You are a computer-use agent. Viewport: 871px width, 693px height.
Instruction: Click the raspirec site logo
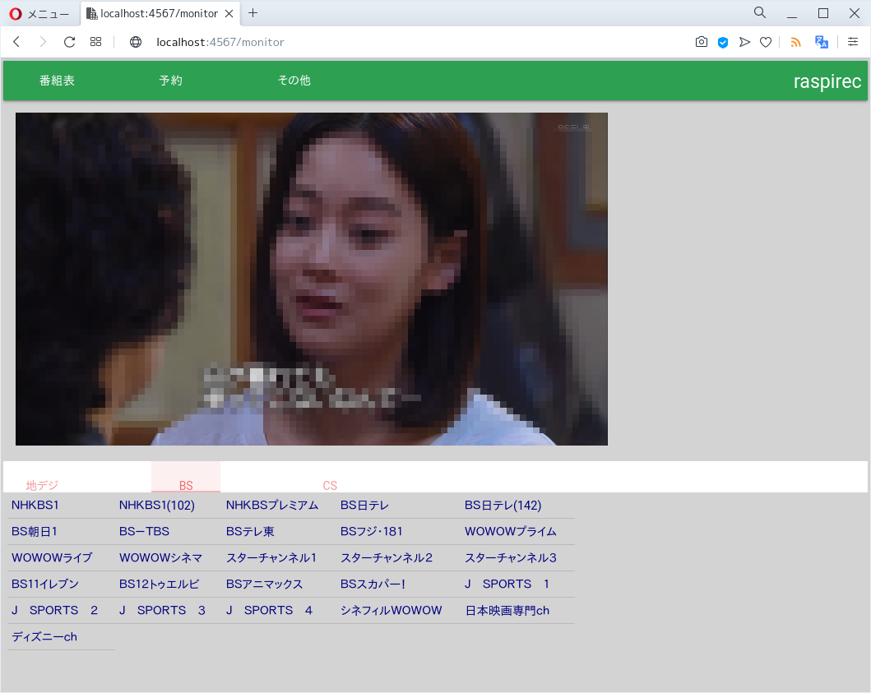click(x=827, y=81)
